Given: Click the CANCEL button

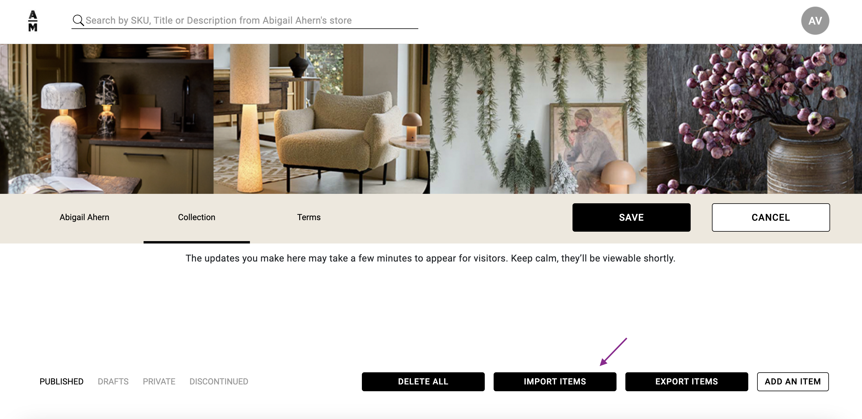Looking at the screenshot, I should click(x=770, y=217).
